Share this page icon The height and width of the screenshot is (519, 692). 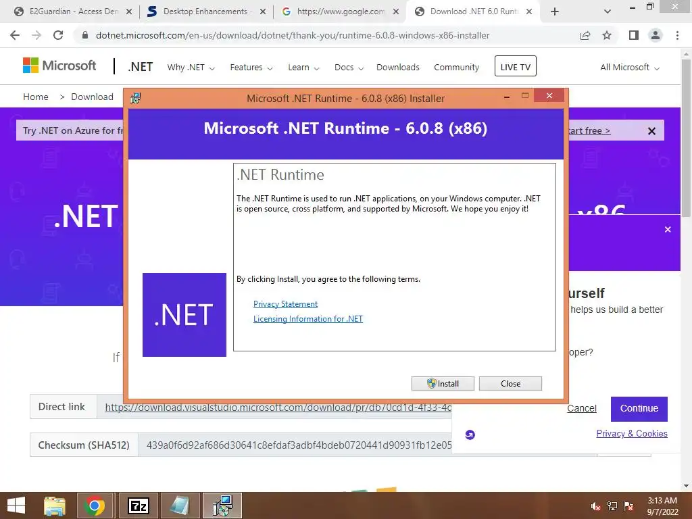coord(585,35)
